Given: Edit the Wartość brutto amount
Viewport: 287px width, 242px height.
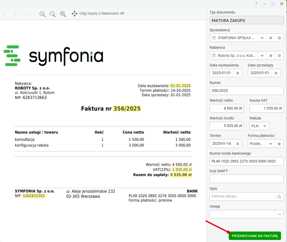Looking at the screenshot, I should click(x=226, y=126).
